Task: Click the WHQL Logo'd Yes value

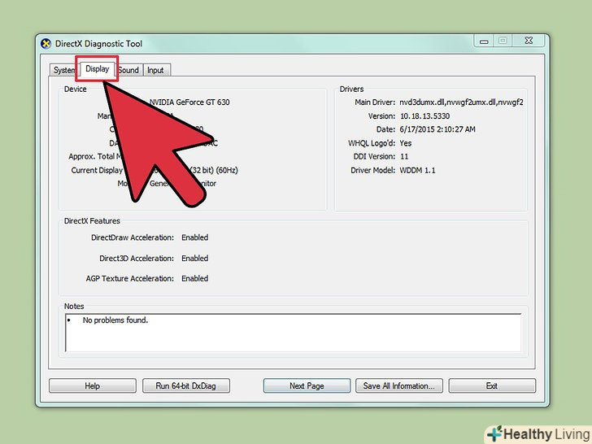Action: (x=406, y=143)
